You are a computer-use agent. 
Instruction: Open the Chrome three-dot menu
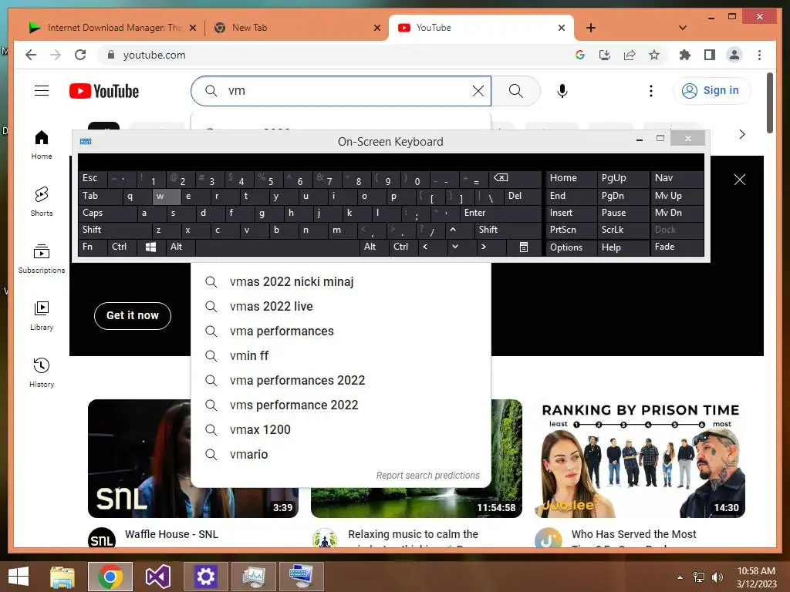[759, 55]
